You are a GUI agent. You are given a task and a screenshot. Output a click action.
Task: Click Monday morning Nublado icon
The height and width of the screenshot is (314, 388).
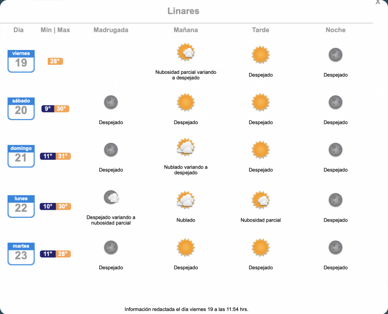[x=186, y=200]
